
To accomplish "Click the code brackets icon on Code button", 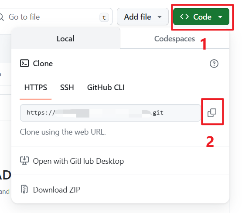I will [184, 17].
